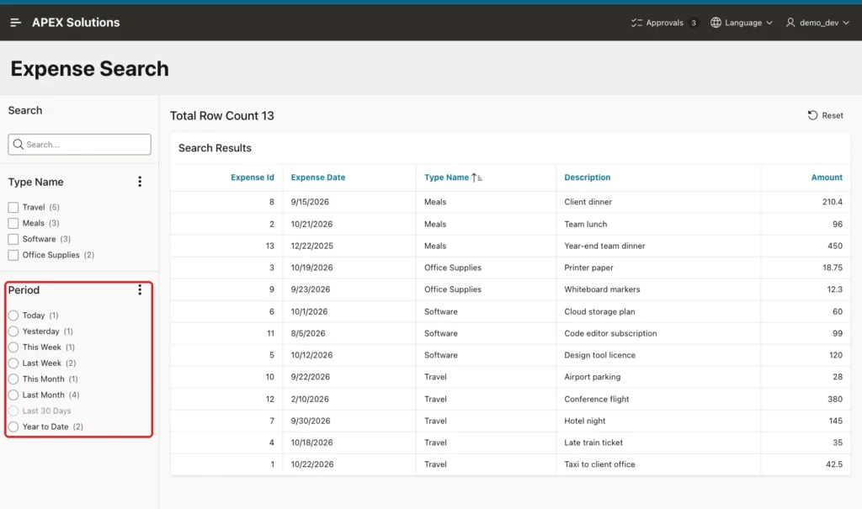862x509 pixels.
Task: Click the Approvals checklist icon
Action: [x=636, y=23]
